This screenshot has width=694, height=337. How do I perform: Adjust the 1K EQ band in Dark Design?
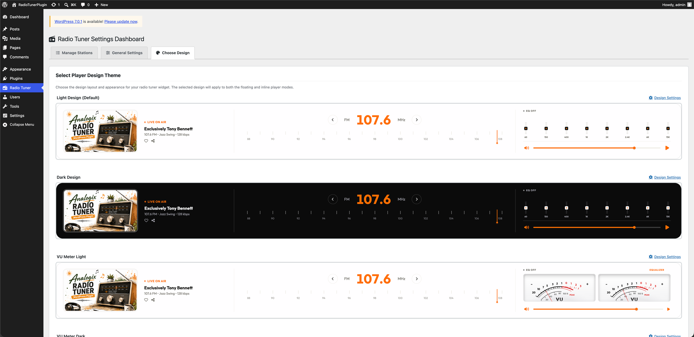(x=587, y=208)
